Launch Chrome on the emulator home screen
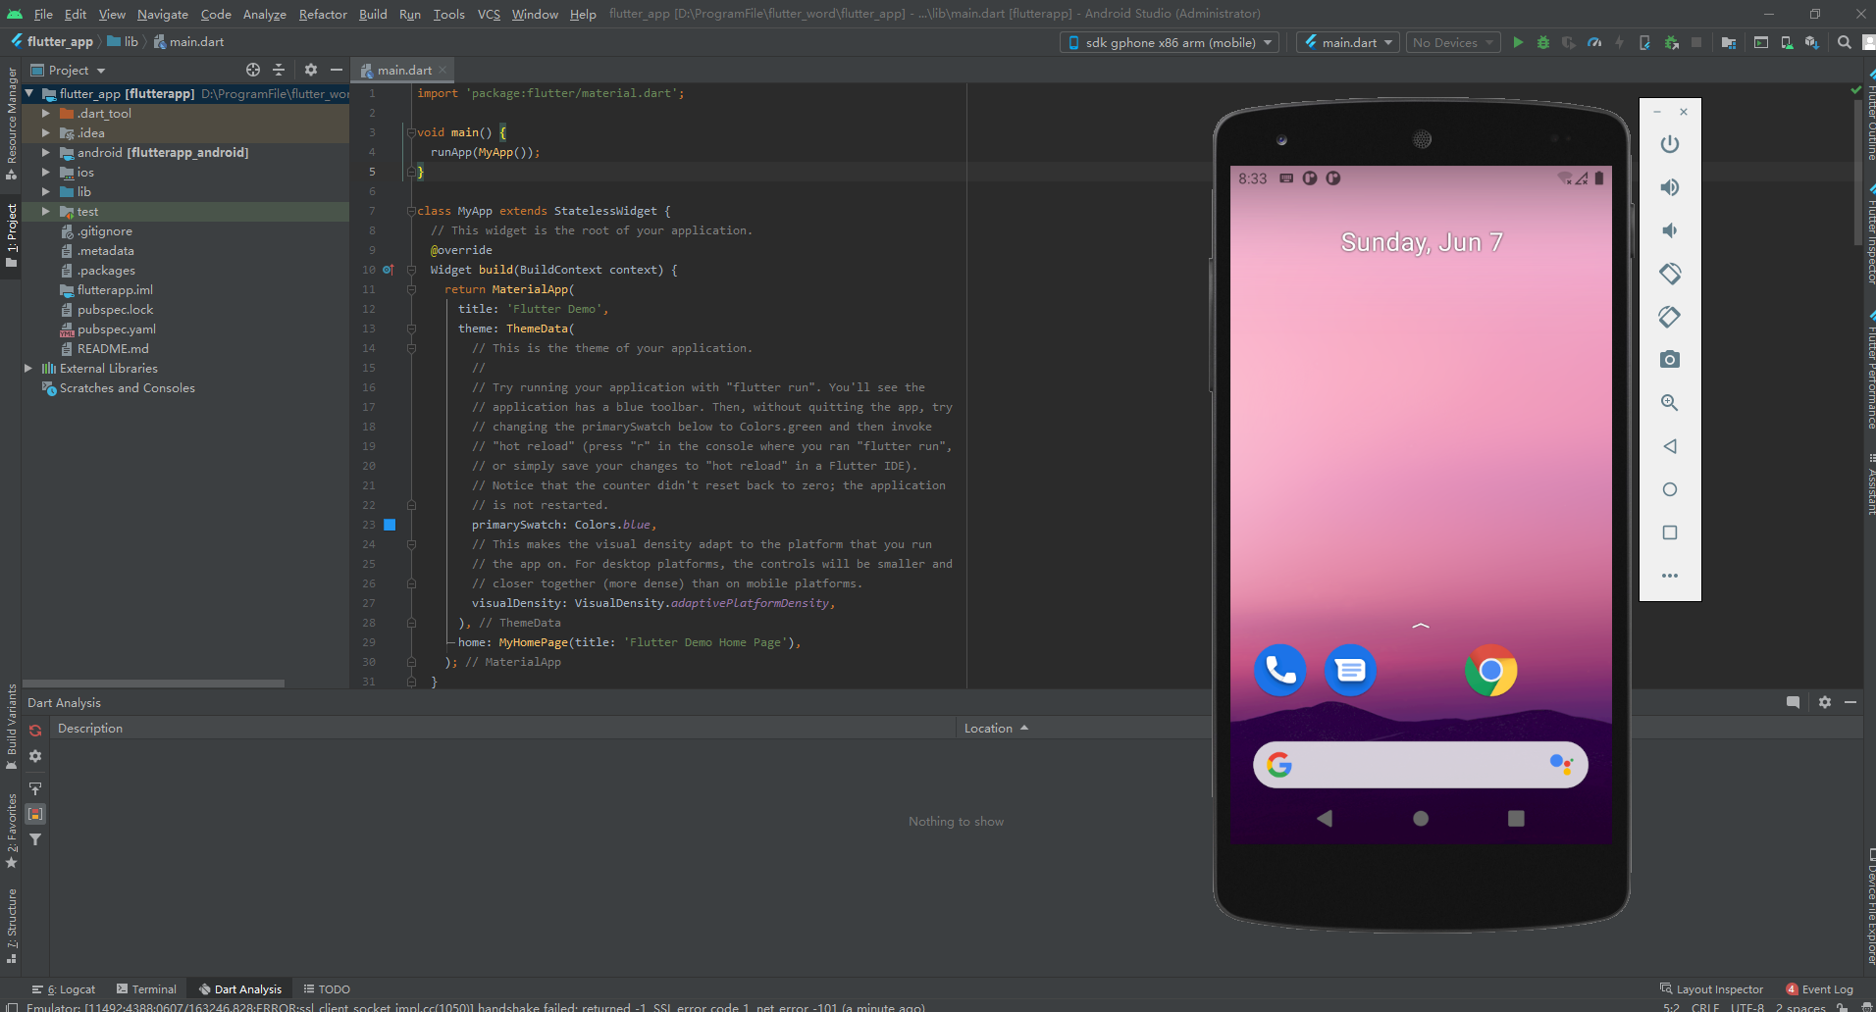The height and width of the screenshot is (1012, 1876). (1490, 671)
